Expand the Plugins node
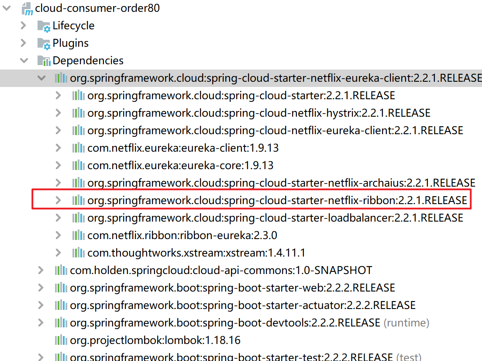This screenshot has height=361, width=482. pyautogui.click(x=24, y=43)
